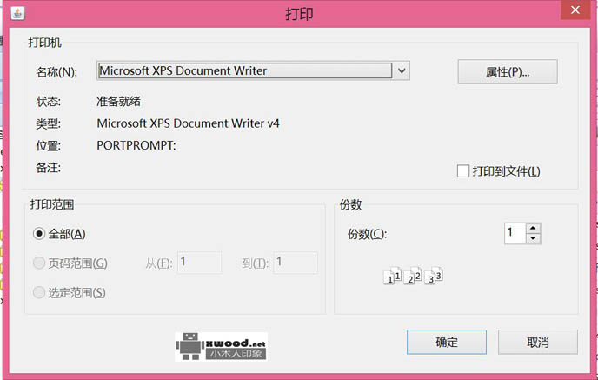Image resolution: width=598 pixels, height=380 pixels.
Task: Click the 到(T) page number field
Action: click(x=296, y=263)
